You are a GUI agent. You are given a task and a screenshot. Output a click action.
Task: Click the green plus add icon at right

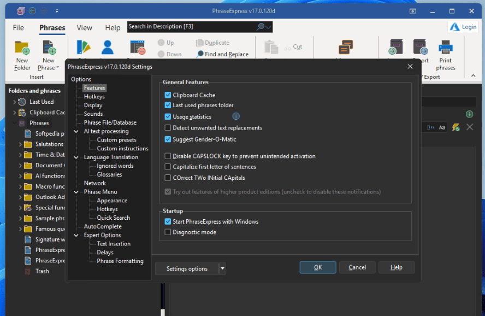point(469,114)
